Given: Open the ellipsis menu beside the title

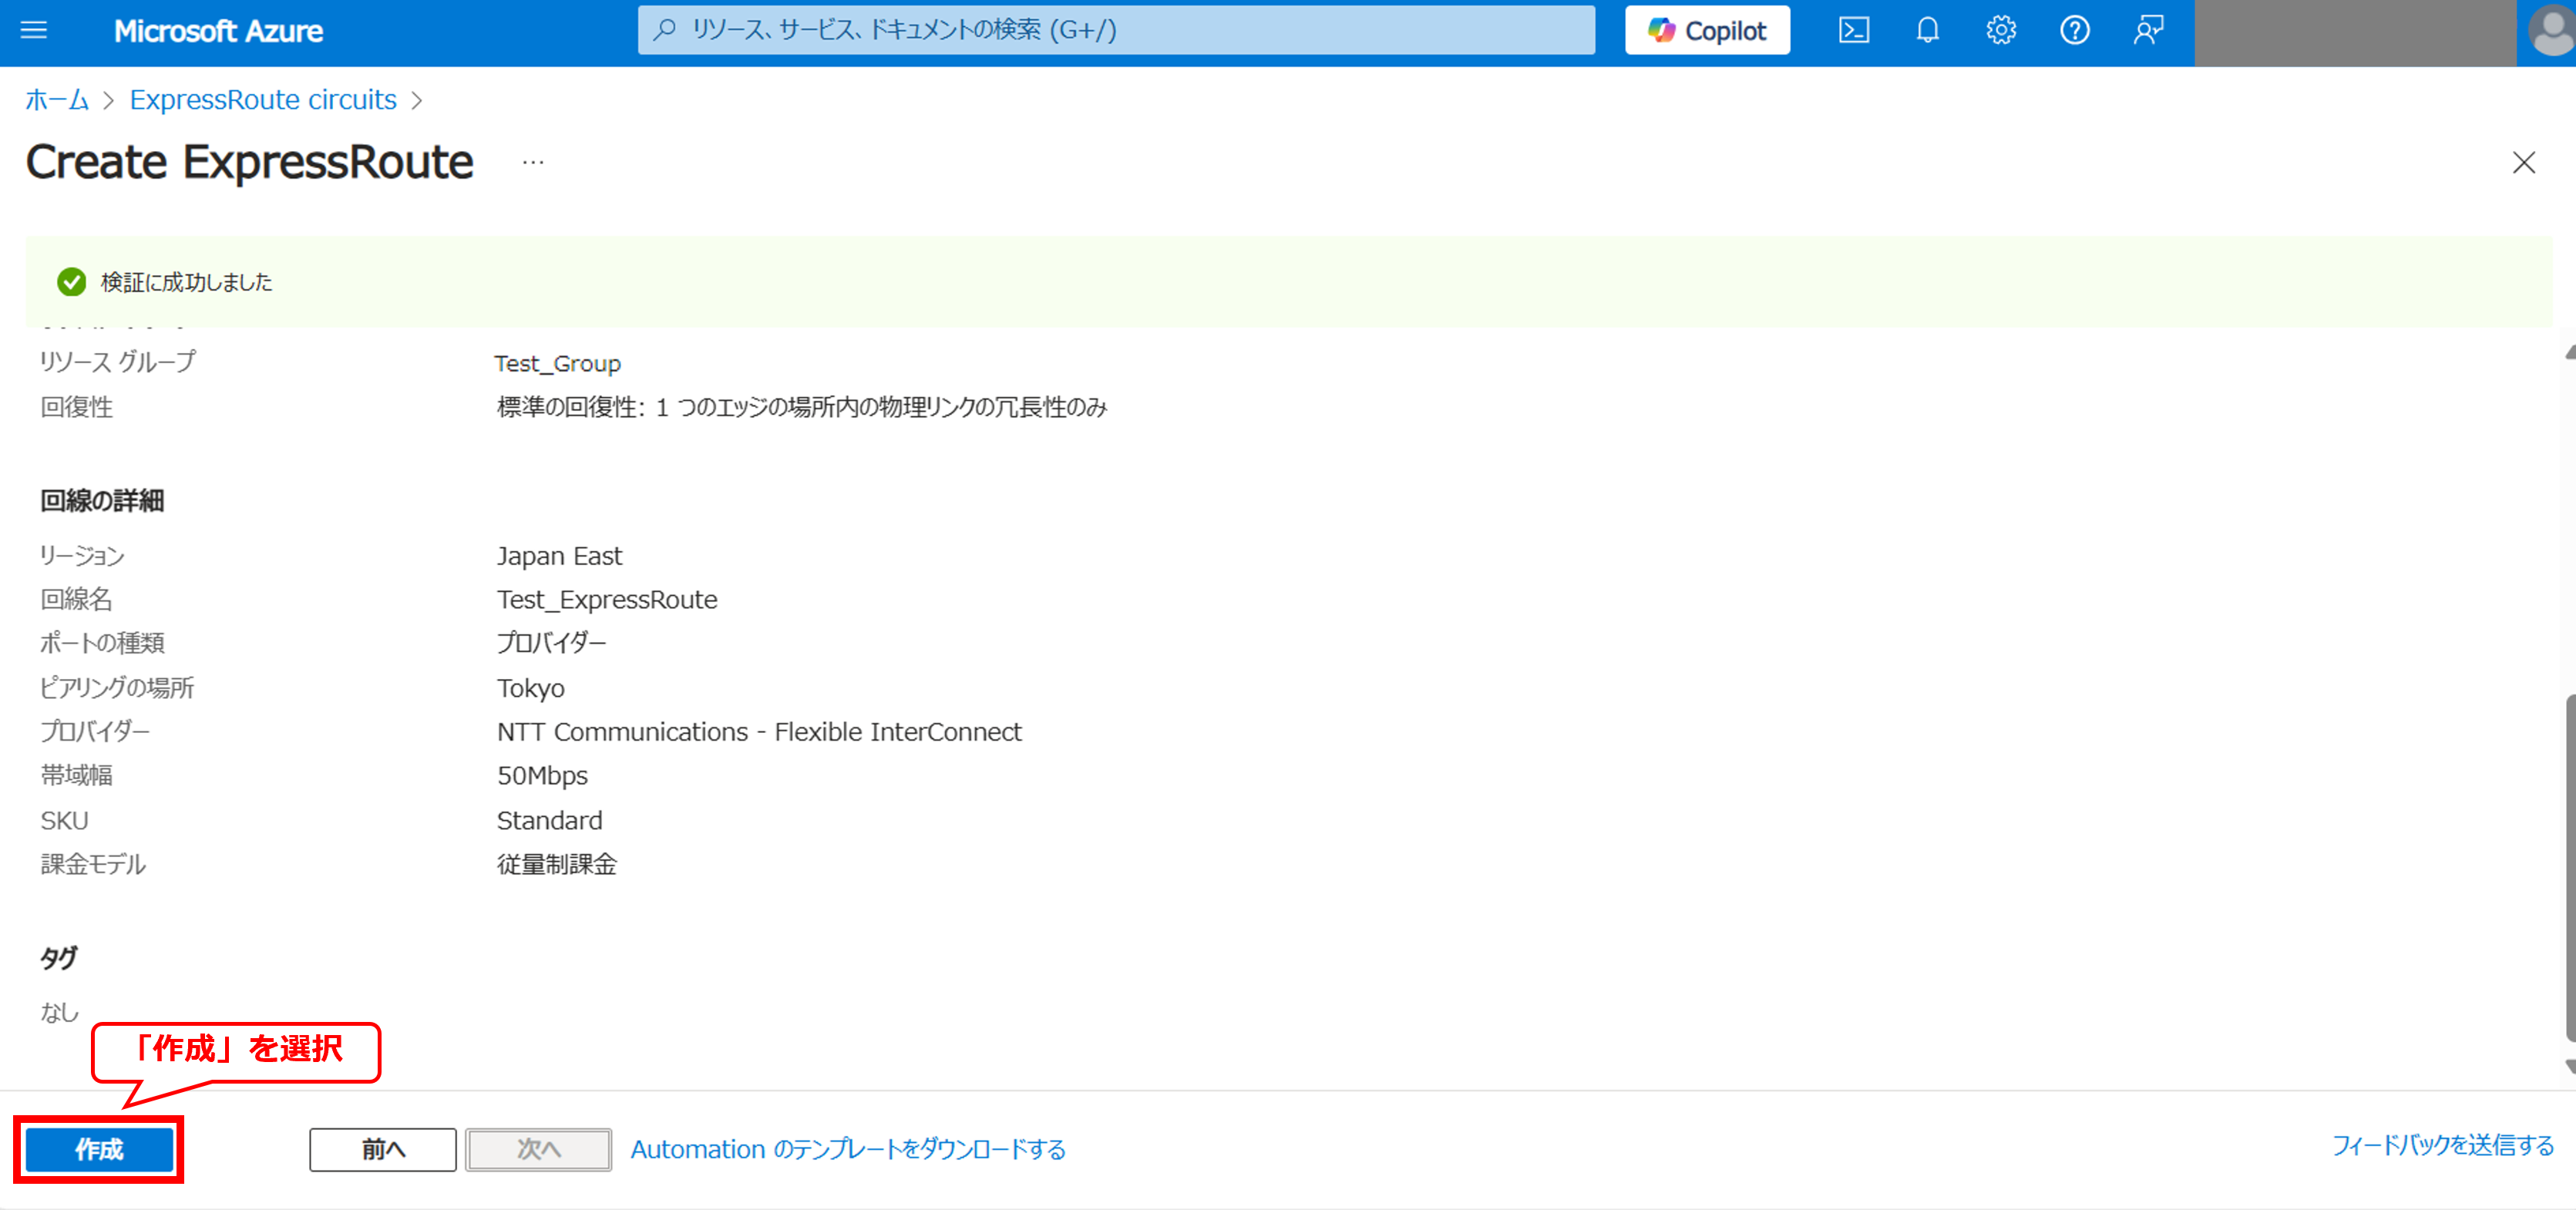Looking at the screenshot, I should [x=533, y=162].
